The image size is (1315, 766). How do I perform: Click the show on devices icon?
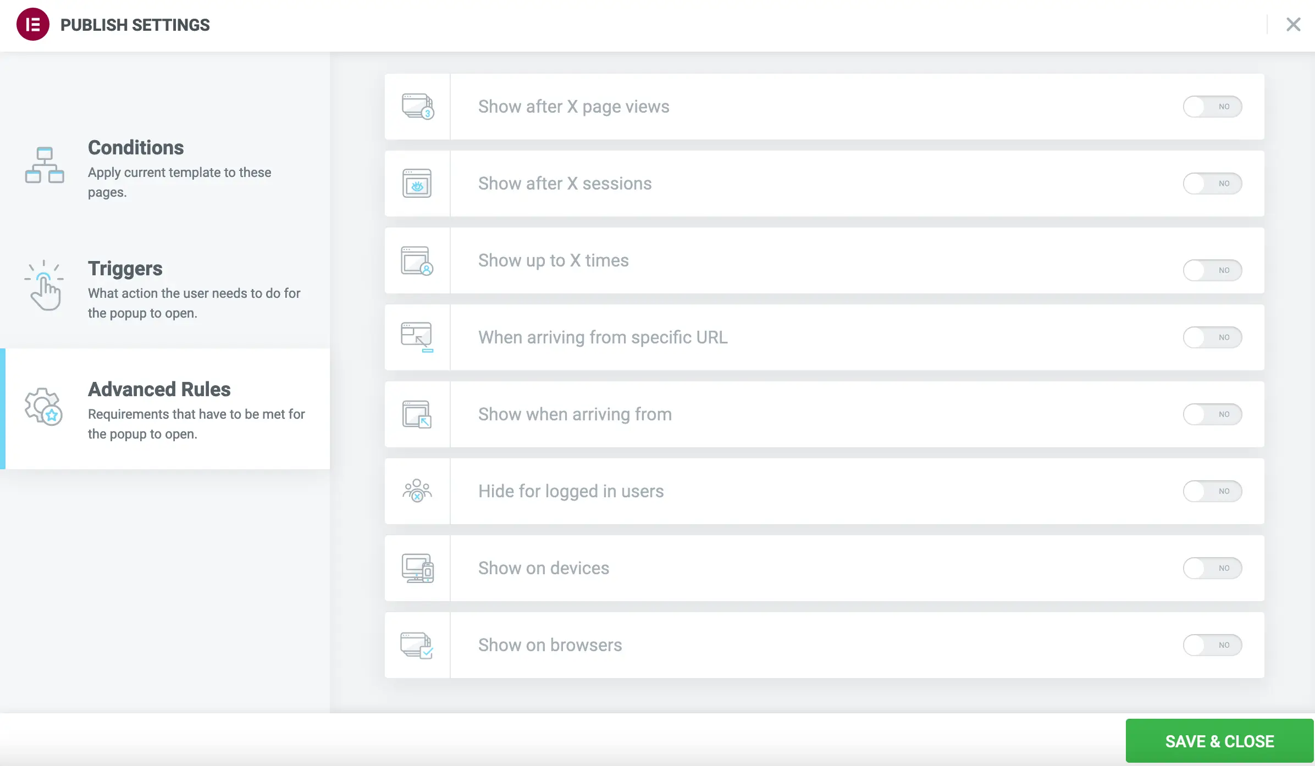coord(418,568)
